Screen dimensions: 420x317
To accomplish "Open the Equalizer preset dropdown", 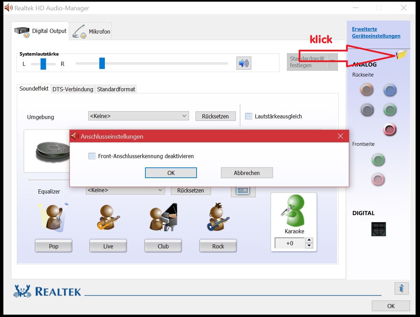I will click(125, 190).
